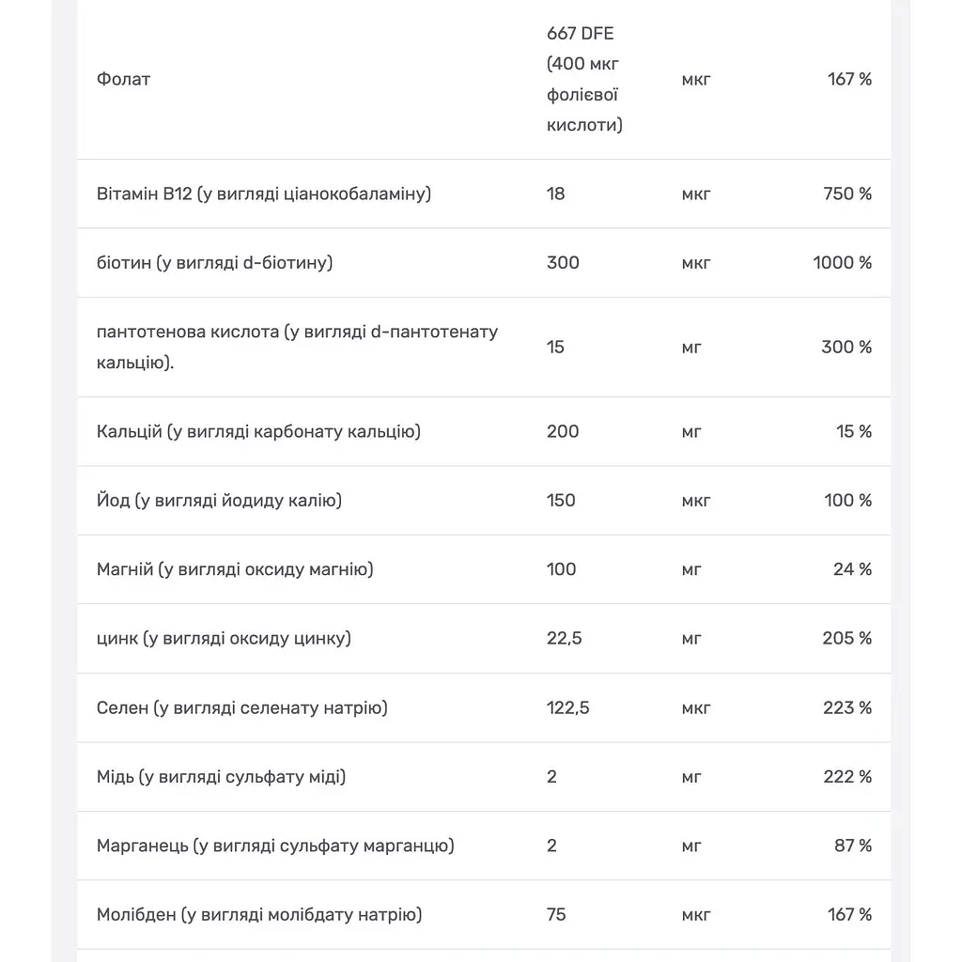Image resolution: width=962 pixels, height=962 pixels.
Task: Click the 24 % magnesium value
Action: point(852,569)
